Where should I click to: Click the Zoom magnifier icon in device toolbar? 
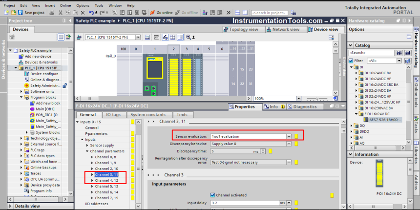tap(189, 37)
